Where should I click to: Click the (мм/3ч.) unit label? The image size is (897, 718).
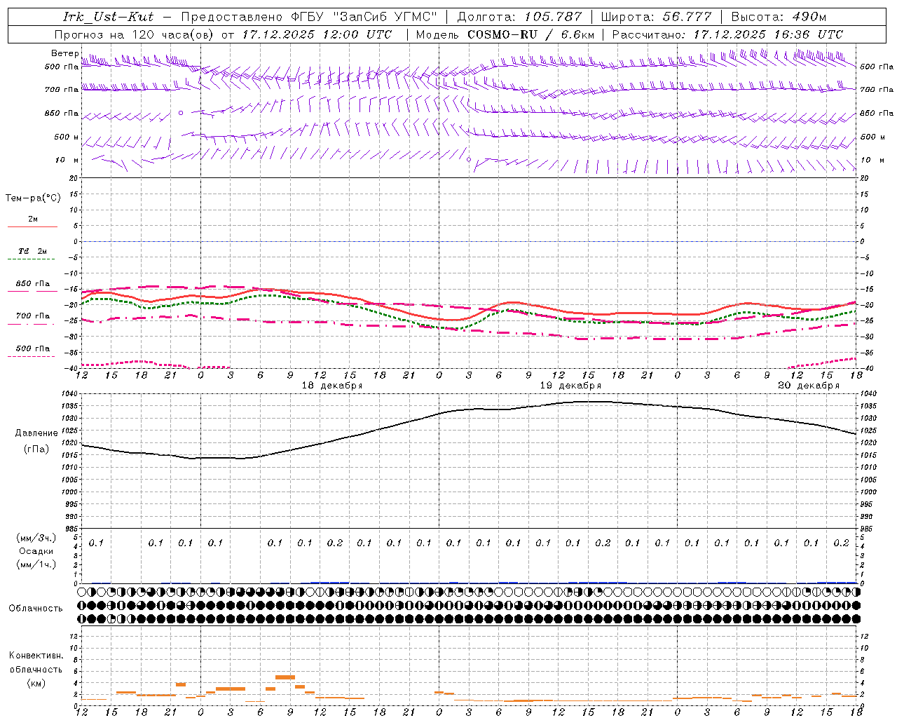coord(36,538)
